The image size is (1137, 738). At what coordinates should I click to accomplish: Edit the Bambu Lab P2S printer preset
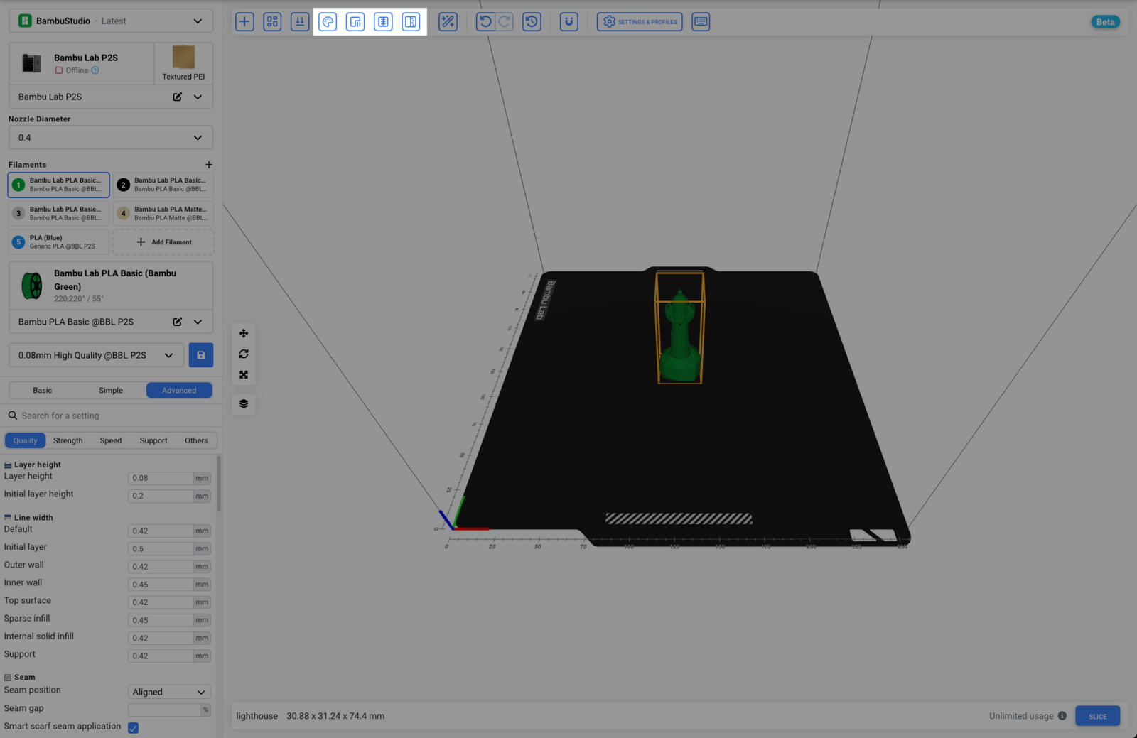pos(177,97)
